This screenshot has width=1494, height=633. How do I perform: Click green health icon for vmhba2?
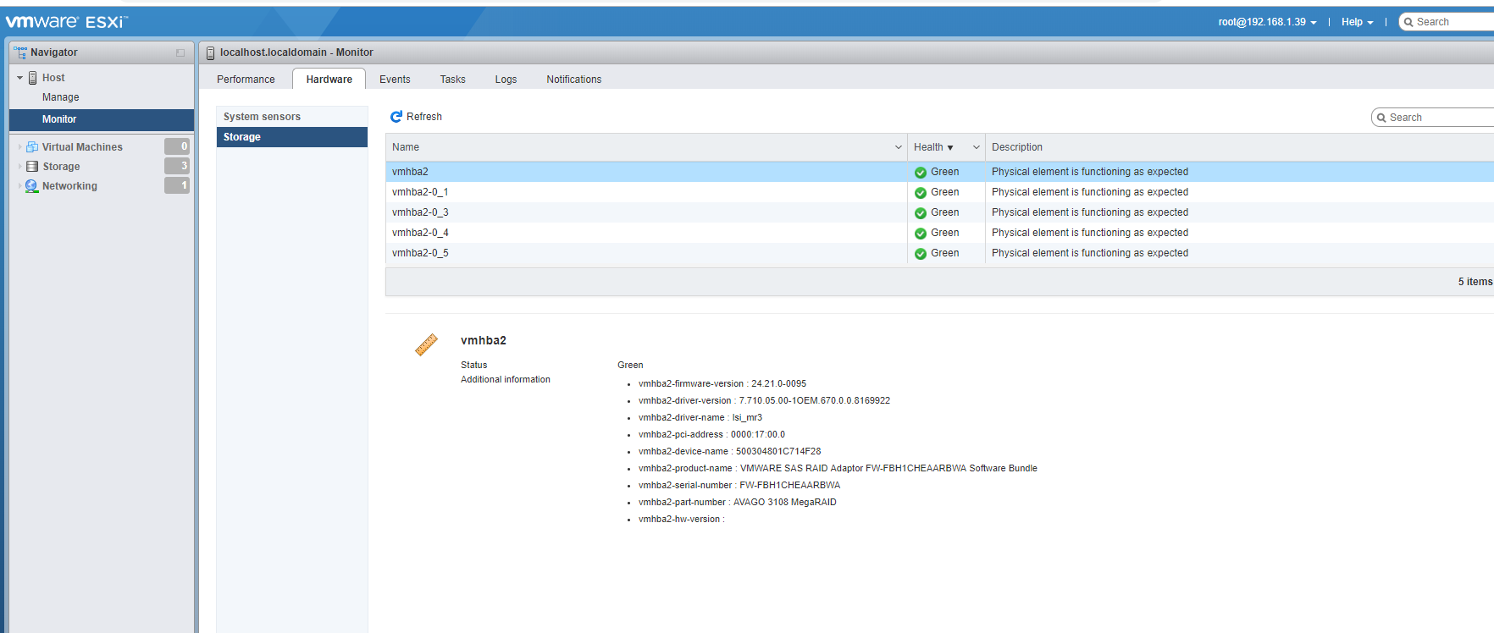(921, 172)
